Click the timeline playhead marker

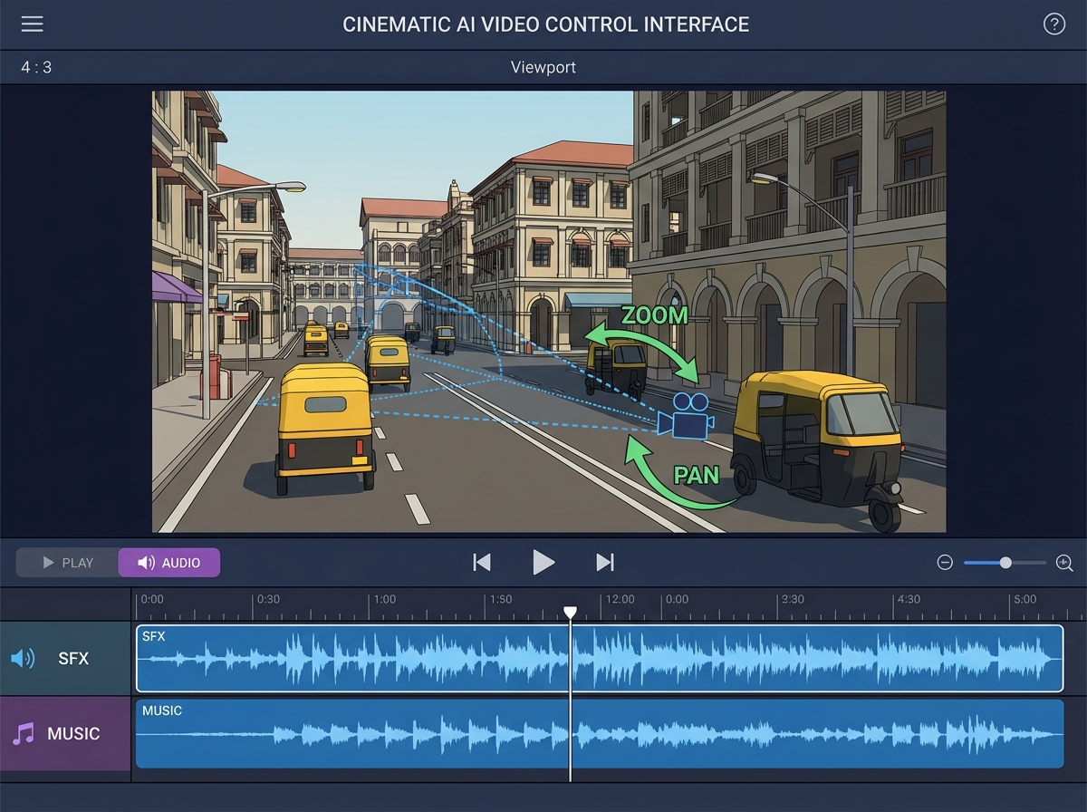[x=571, y=613]
